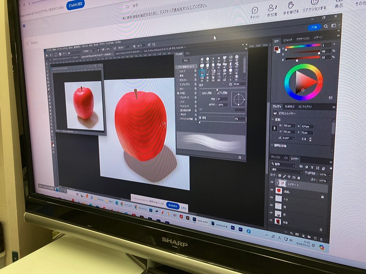Click the デフォルトに設定 button

pos(76,5)
